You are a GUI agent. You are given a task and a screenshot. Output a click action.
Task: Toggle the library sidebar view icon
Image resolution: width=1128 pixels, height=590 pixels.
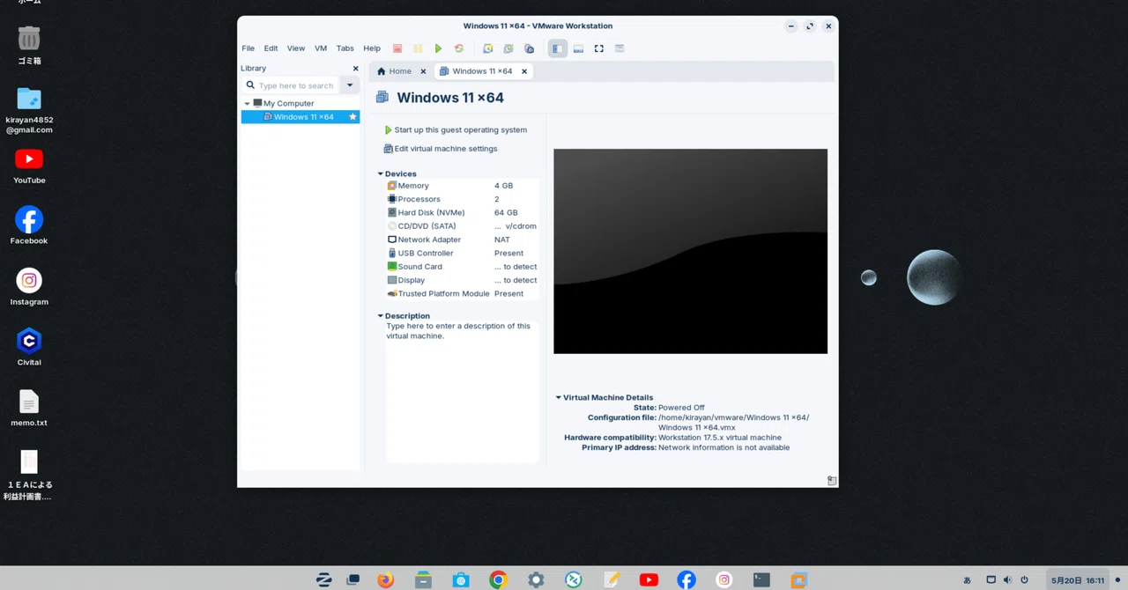click(x=557, y=48)
